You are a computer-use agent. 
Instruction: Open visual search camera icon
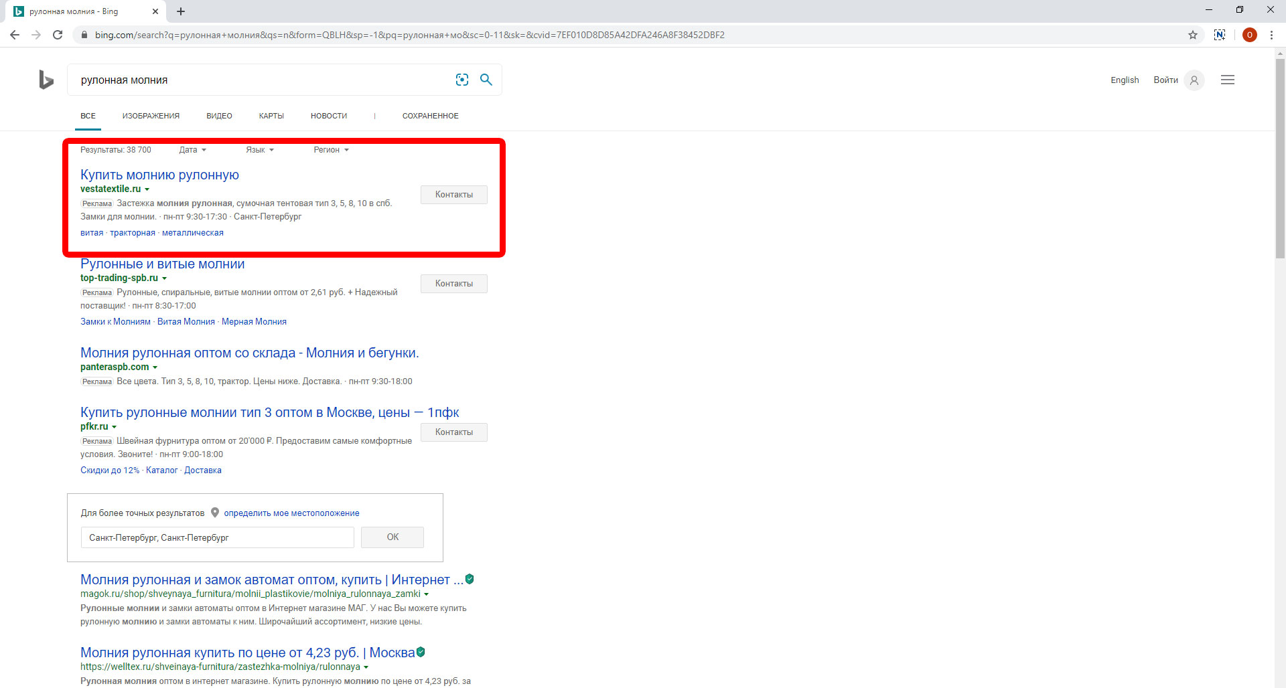pyautogui.click(x=462, y=80)
